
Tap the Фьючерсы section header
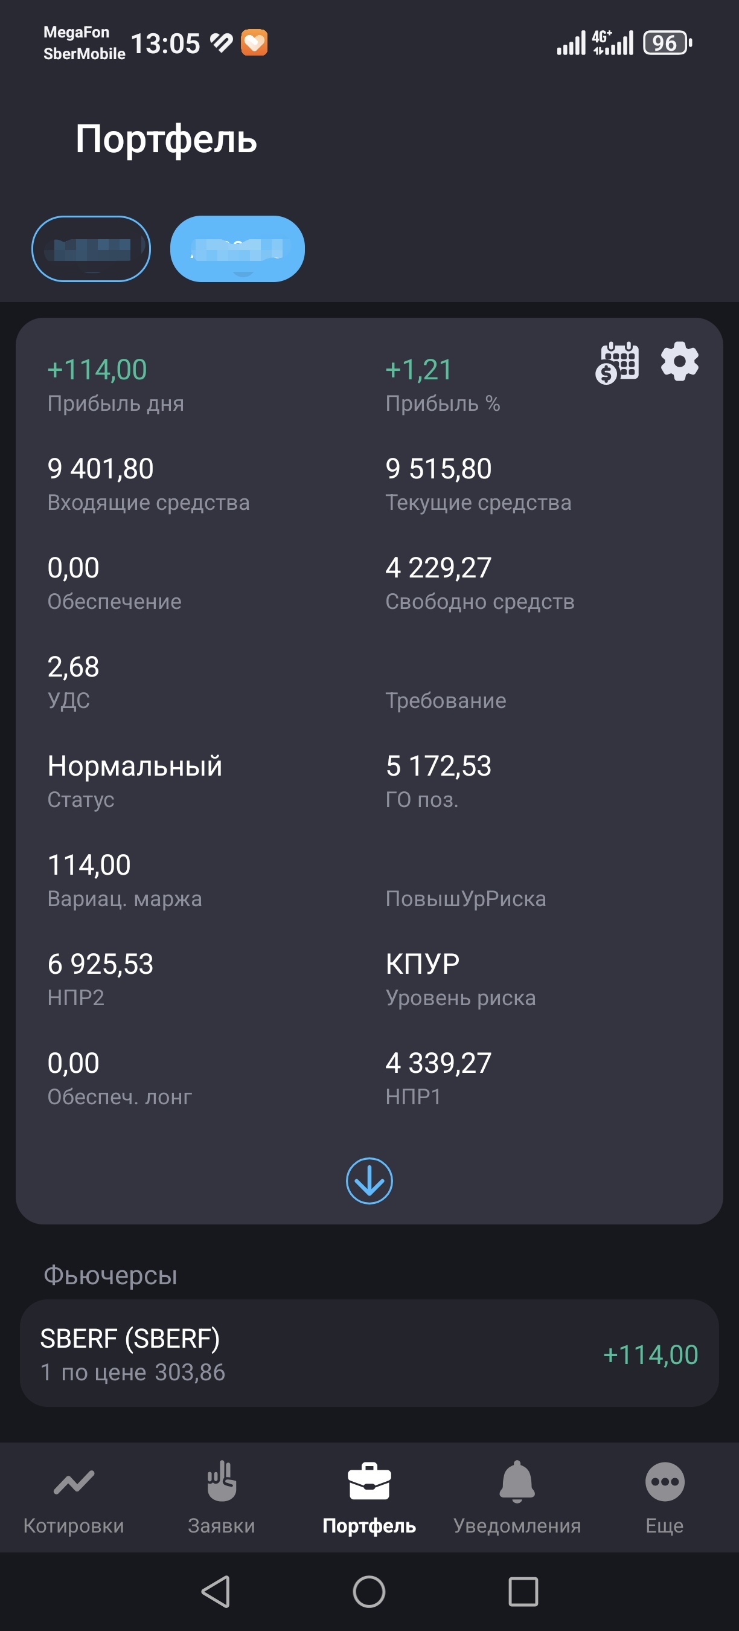(110, 1275)
